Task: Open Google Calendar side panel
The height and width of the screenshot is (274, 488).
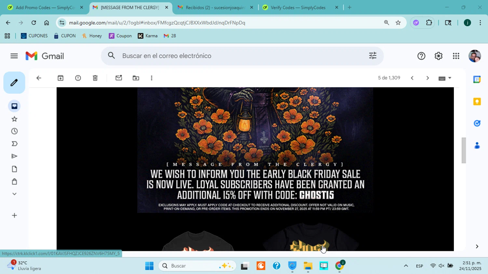Action: tap(477, 79)
